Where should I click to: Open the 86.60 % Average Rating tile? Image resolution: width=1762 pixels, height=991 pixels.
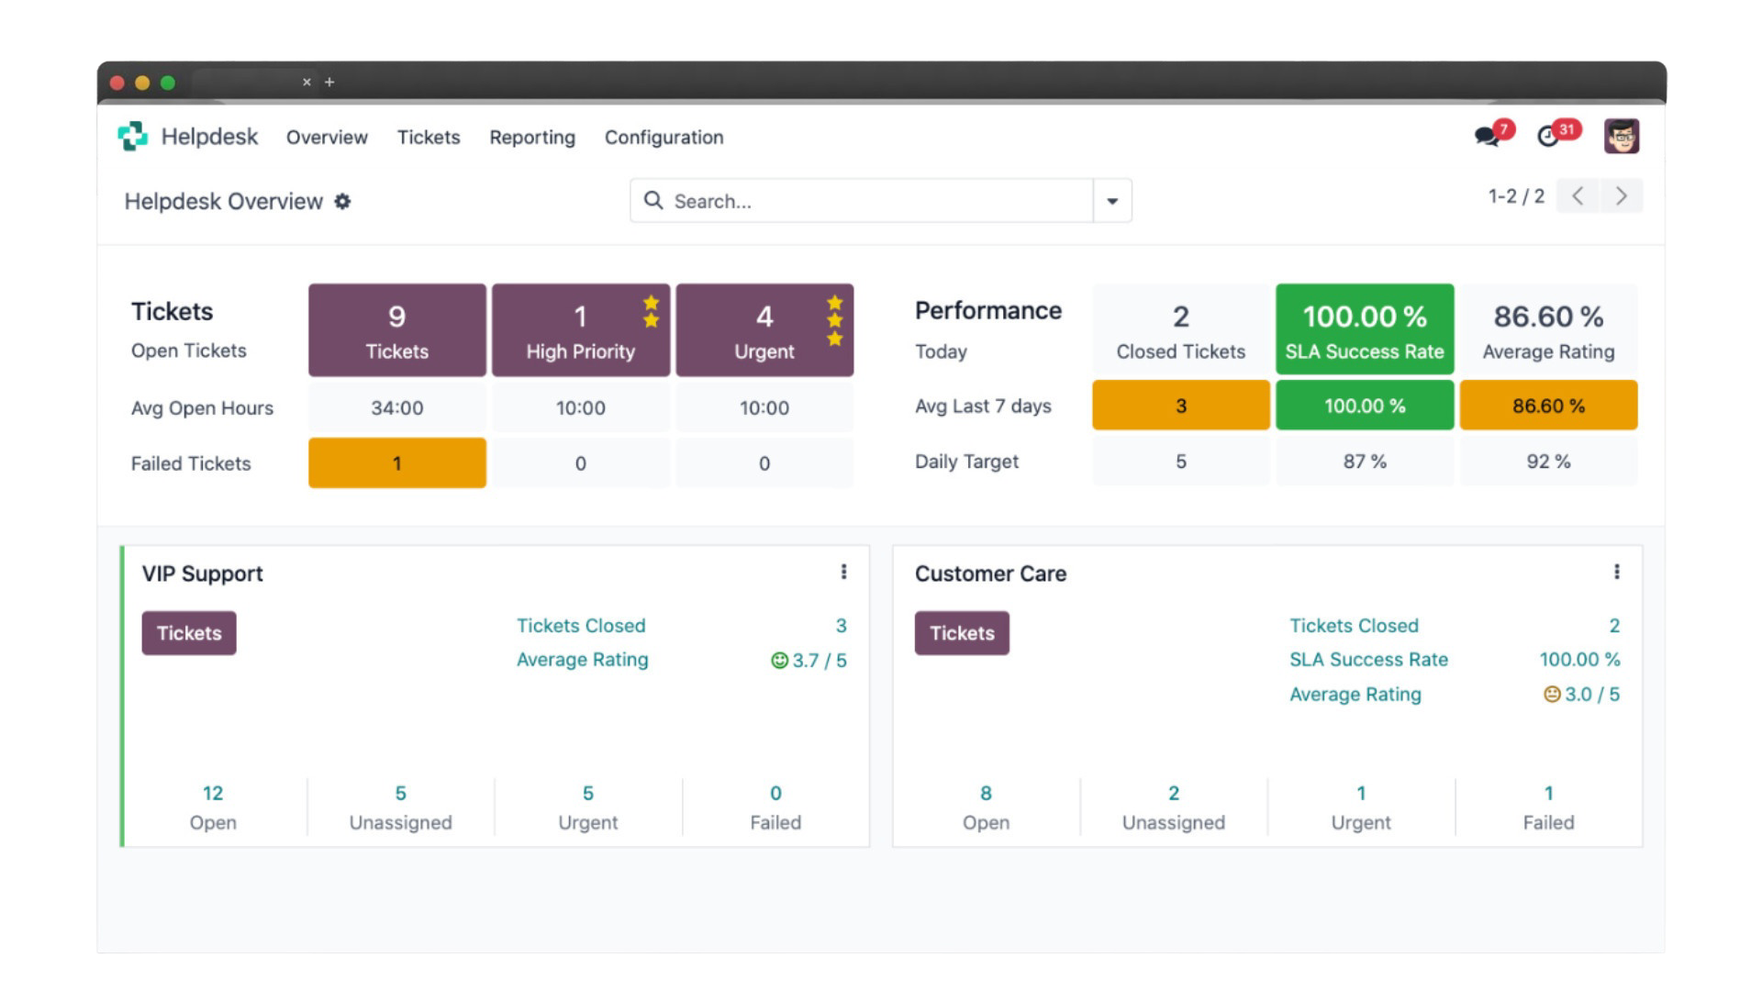1548,329
